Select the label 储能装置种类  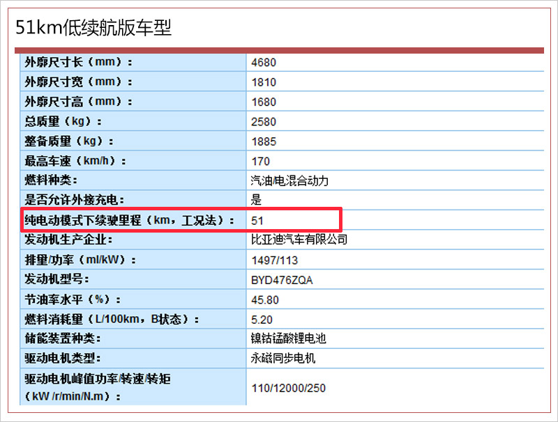63,338
